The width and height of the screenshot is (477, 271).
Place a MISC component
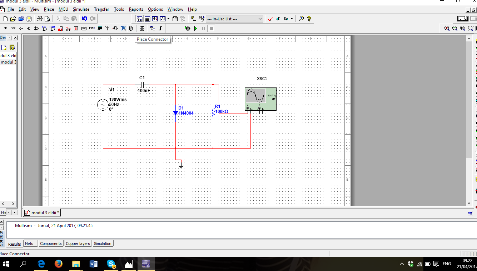tap(92, 28)
